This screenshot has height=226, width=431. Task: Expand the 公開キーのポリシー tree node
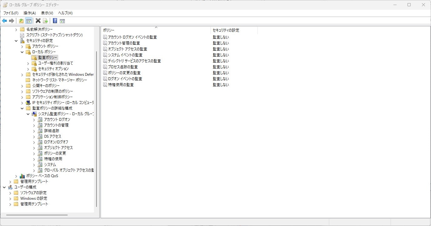[x=22, y=86]
